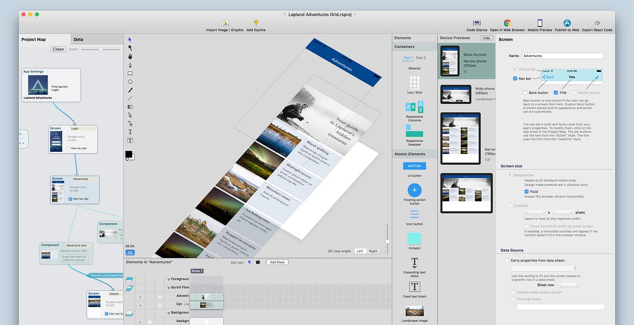Click the Export React Code icon
This screenshot has height=325, width=634.
(x=598, y=24)
